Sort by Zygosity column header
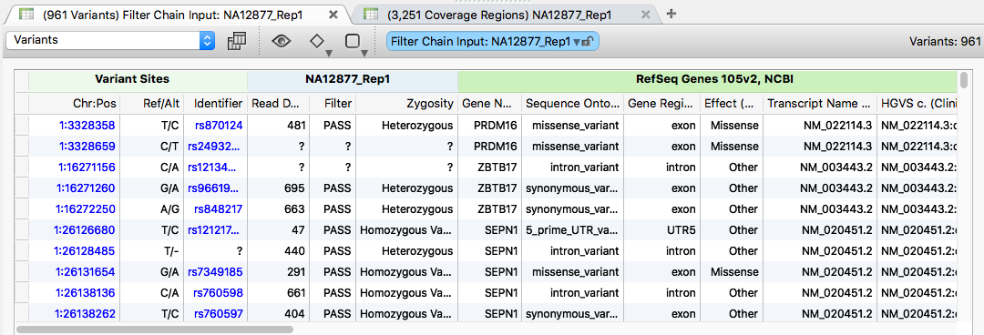 pyautogui.click(x=406, y=104)
